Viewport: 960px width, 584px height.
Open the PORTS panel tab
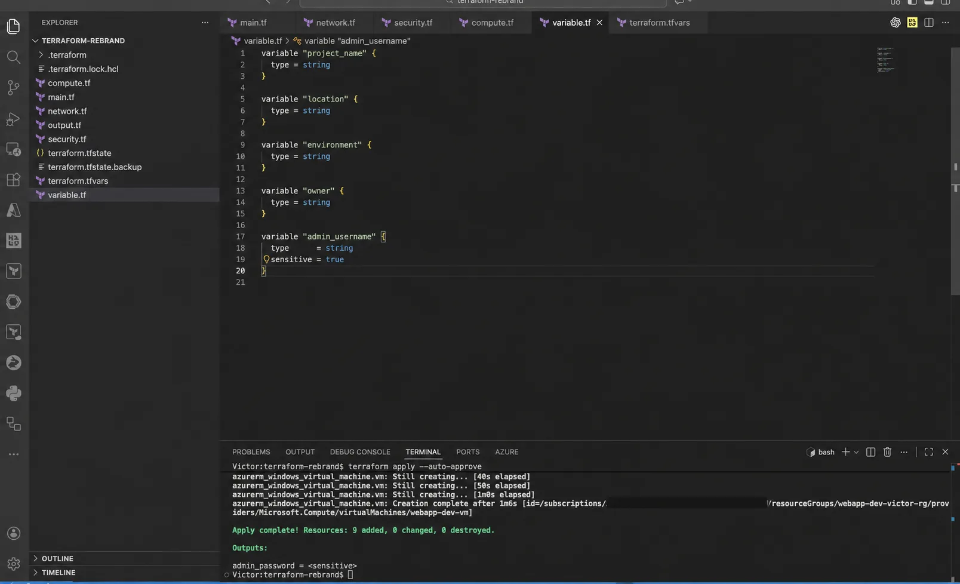467,452
